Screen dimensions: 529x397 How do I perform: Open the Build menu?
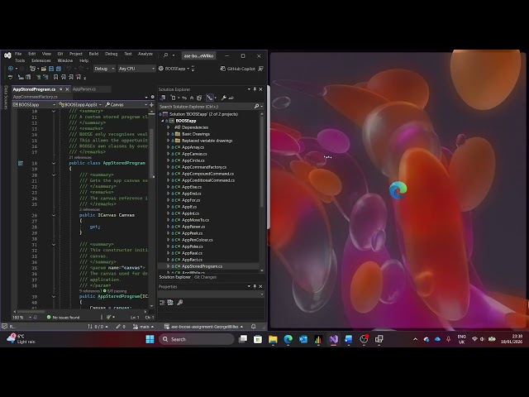(93, 54)
